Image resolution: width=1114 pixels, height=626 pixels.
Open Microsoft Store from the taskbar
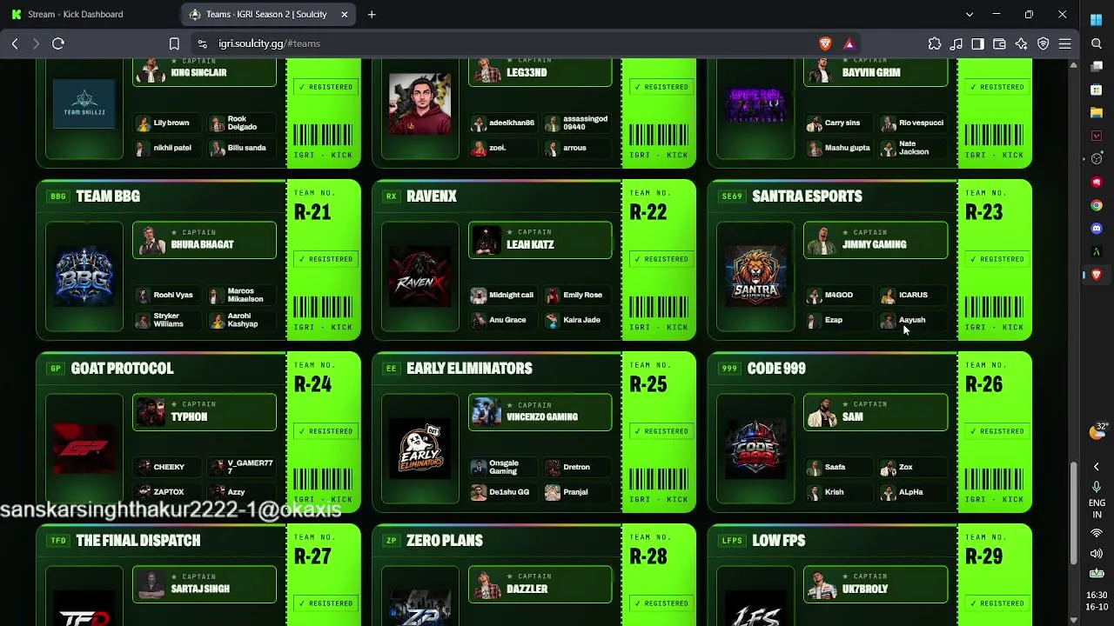(x=1097, y=90)
